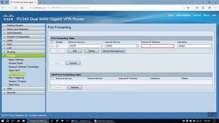The width and height of the screenshot is (219, 123).
Task: Click the Add notes pen icon
Action: pyautogui.click(x=203, y=8)
